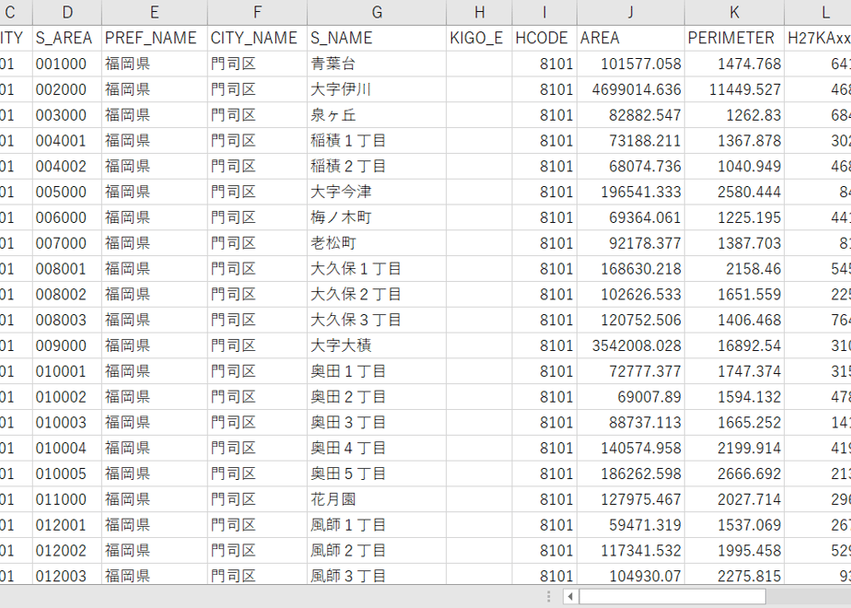Select 門司区 cell in 花月園 row
This screenshot has height=608, width=851.
click(257, 499)
